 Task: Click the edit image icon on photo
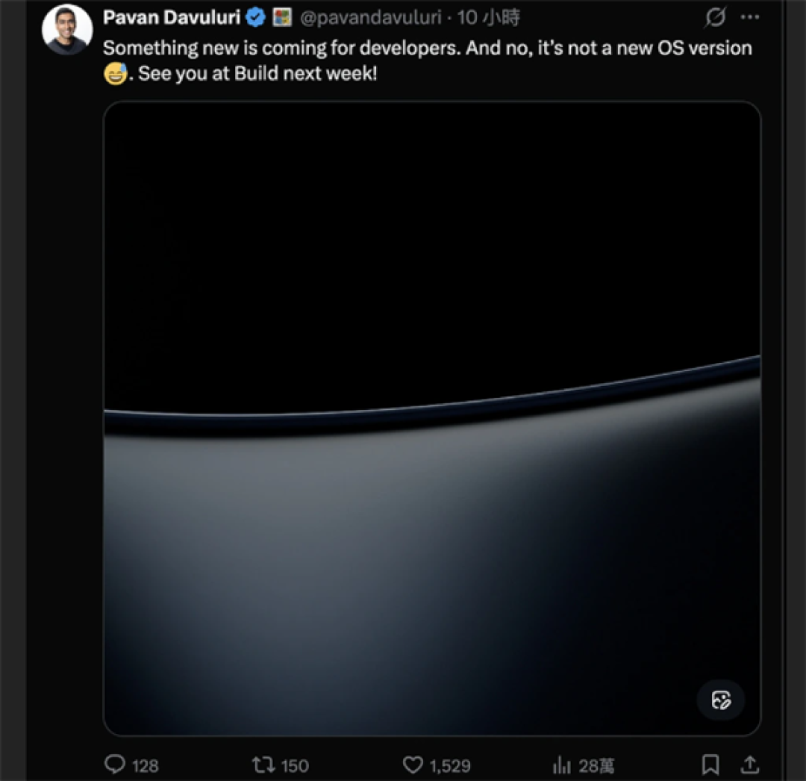(721, 700)
